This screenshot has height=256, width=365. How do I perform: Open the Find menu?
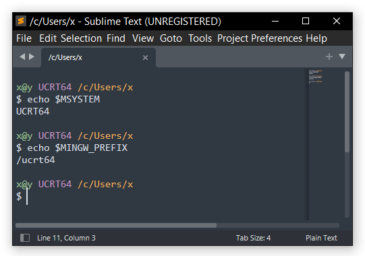(116, 38)
